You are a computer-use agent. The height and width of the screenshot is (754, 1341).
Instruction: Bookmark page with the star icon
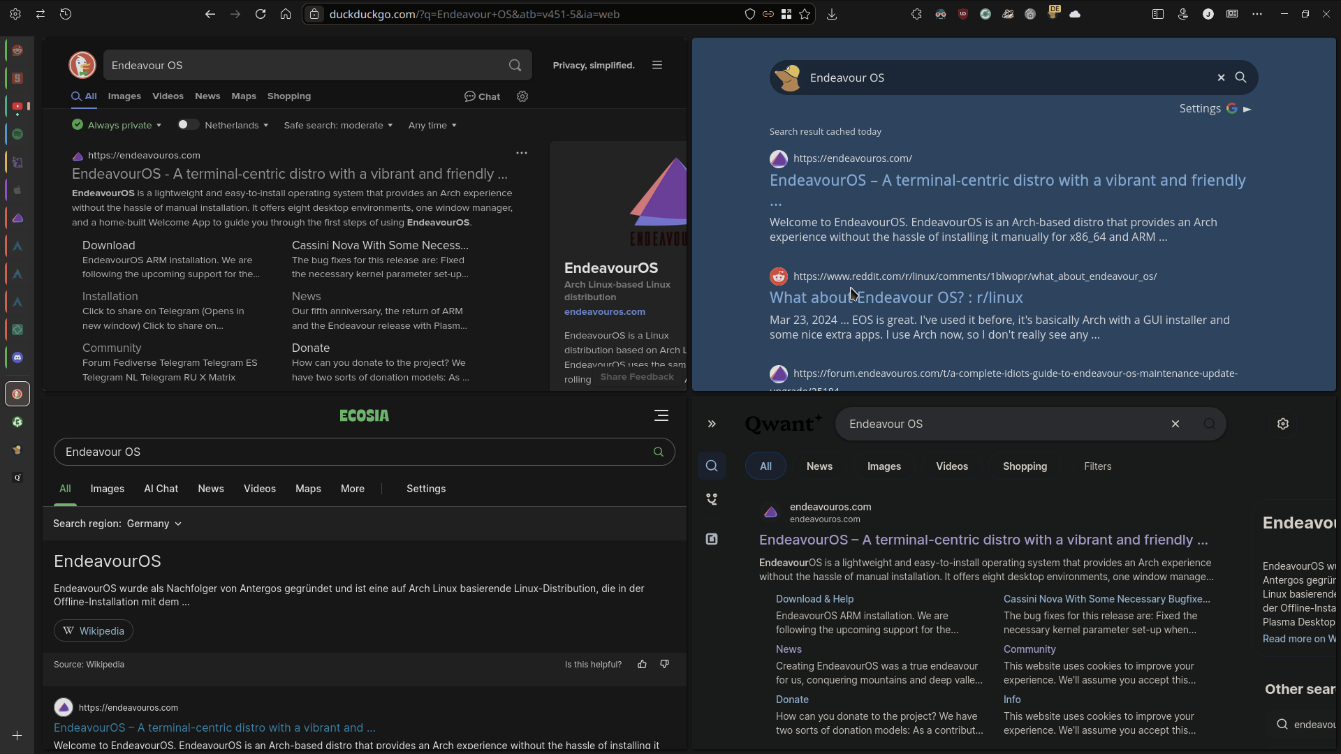pos(805,14)
